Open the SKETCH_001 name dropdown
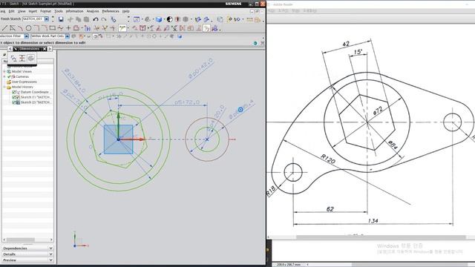The height and width of the screenshot is (267, 475). pos(47,19)
